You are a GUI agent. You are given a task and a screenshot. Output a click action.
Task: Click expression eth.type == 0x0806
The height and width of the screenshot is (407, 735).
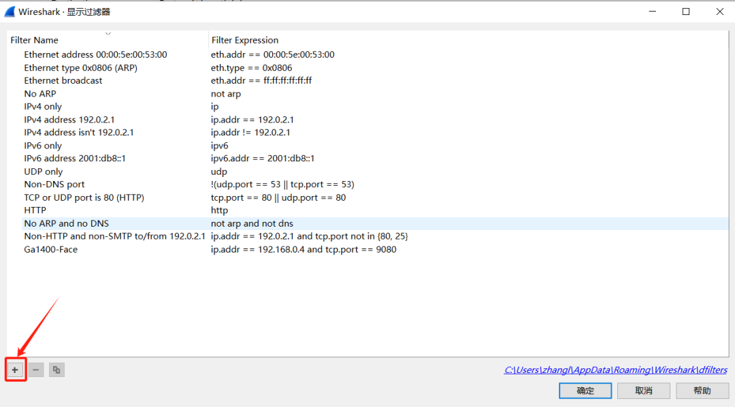(x=252, y=67)
